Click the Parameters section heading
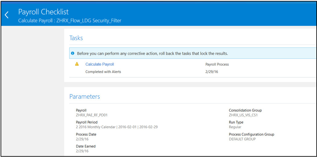This screenshot has width=317, height=157. (x=84, y=97)
